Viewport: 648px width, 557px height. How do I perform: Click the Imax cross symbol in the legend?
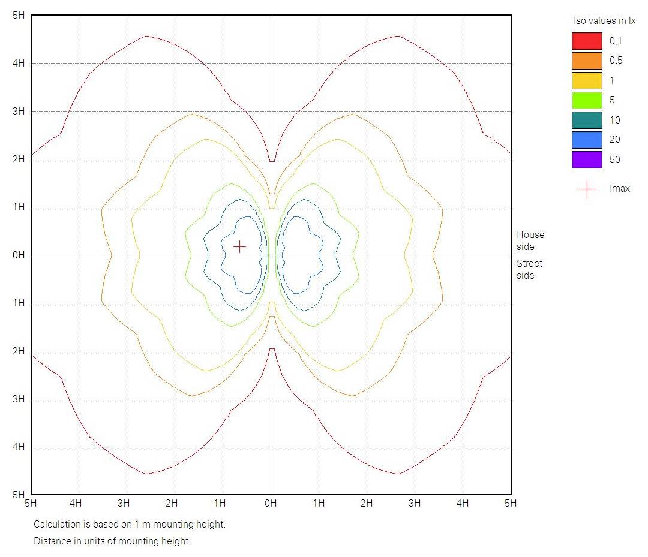(587, 189)
